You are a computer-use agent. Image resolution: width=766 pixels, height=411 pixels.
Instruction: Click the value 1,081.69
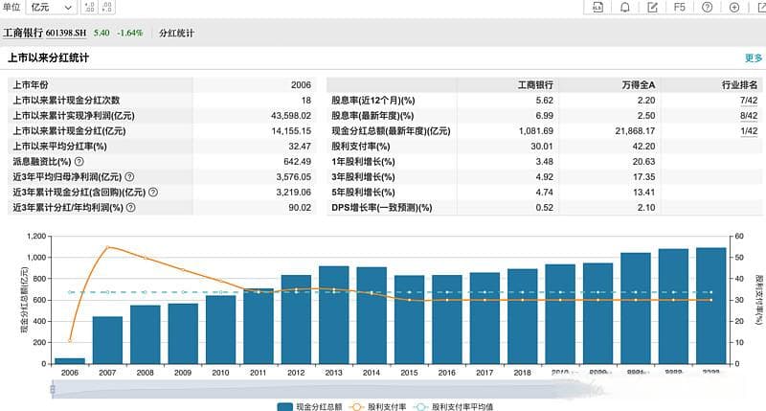point(536,131)
